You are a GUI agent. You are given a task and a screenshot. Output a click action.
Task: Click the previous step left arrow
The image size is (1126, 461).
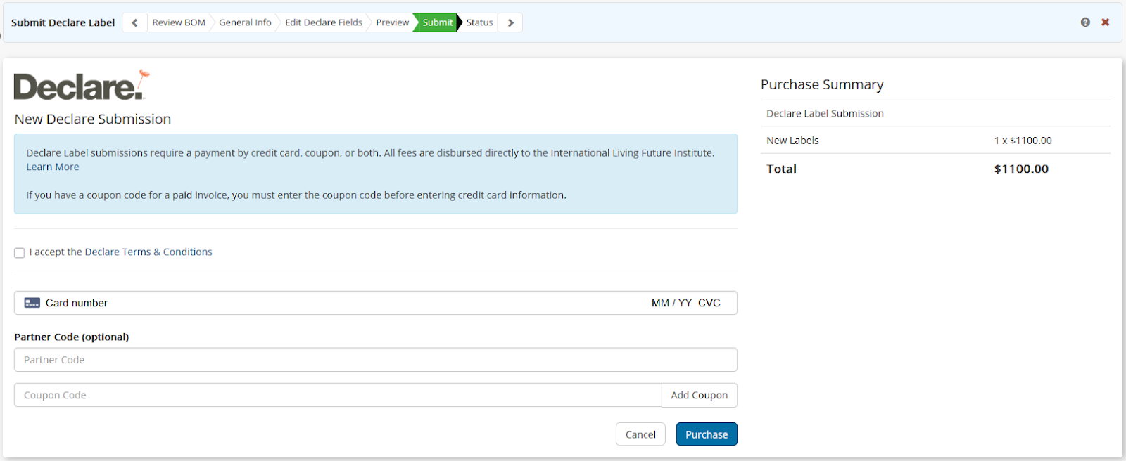click(x=134, y=22)
